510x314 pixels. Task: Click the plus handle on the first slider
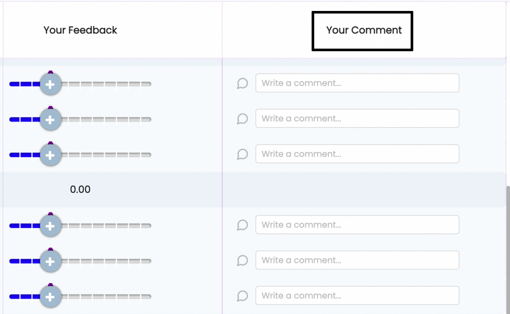50,85
